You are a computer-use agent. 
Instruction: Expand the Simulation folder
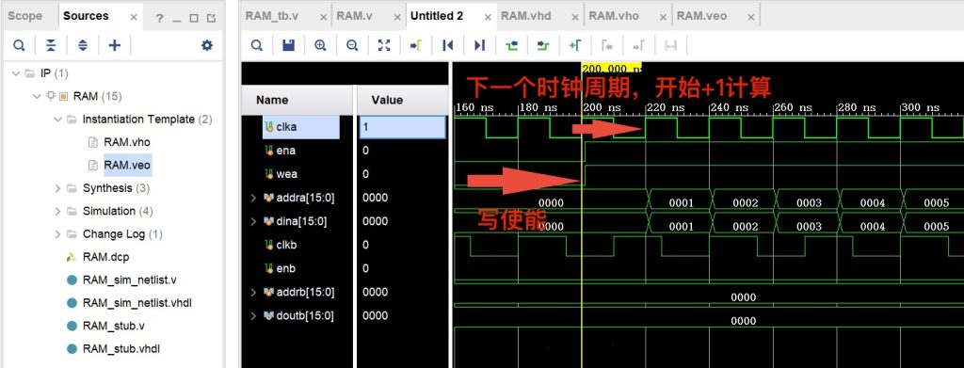pyautogui.click(x=57, y=211)
